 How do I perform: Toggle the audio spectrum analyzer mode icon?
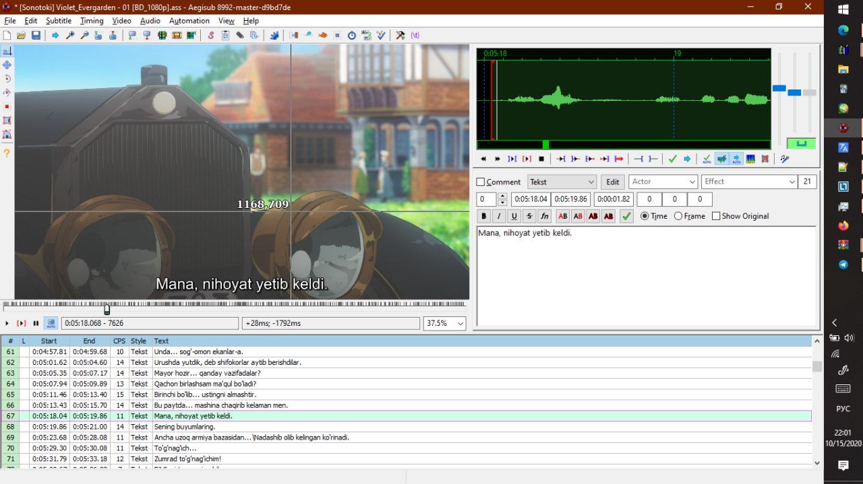point(750,159)
